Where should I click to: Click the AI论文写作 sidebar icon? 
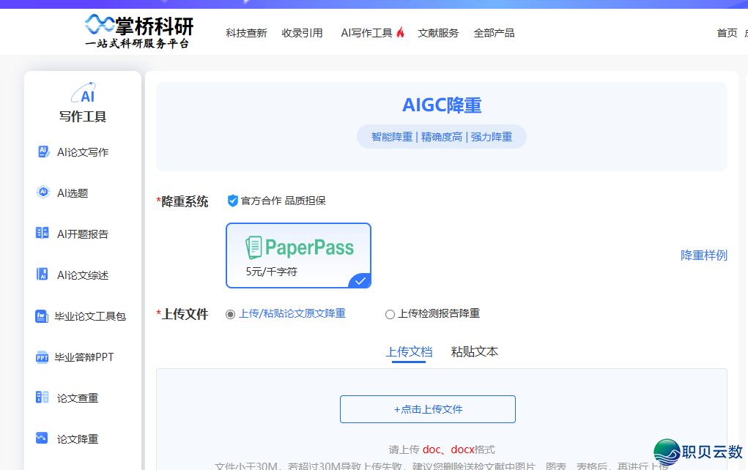(43, 152)
